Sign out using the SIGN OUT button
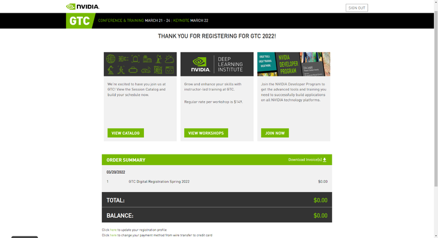Image resolution: width=438 pixels, height=238 pixels. pyautogui.click(x=357, y=8)
